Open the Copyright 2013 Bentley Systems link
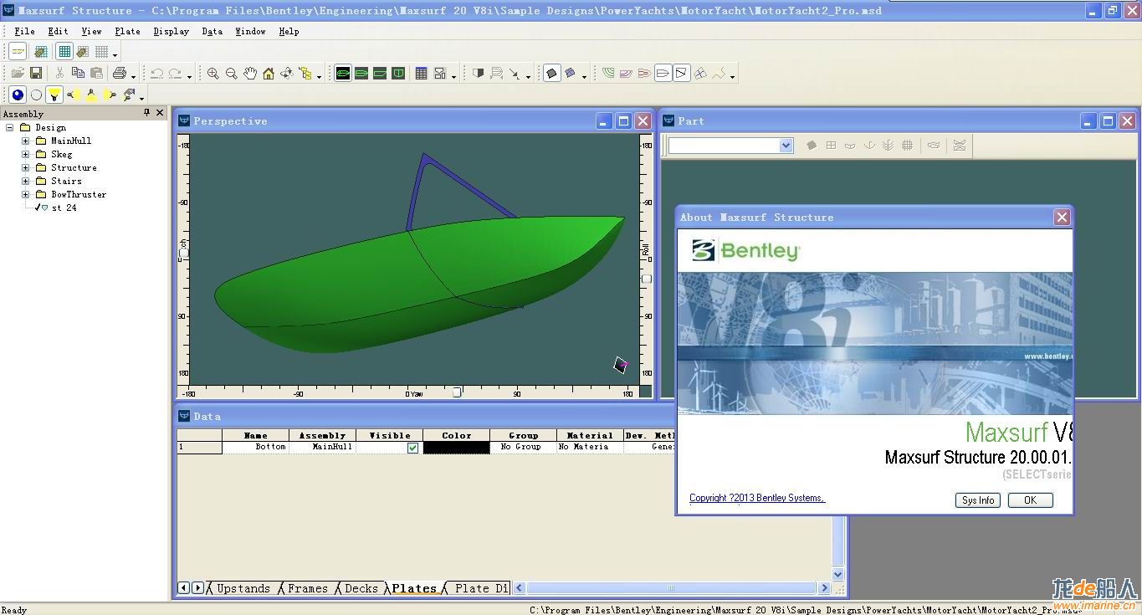 756,498
